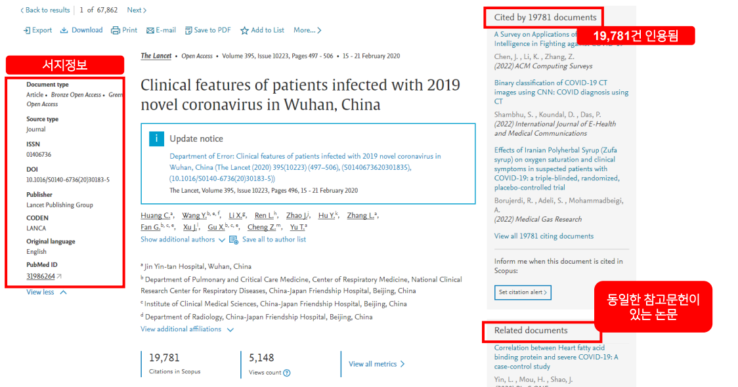Open the More options dropdown

tap(307, 30)
